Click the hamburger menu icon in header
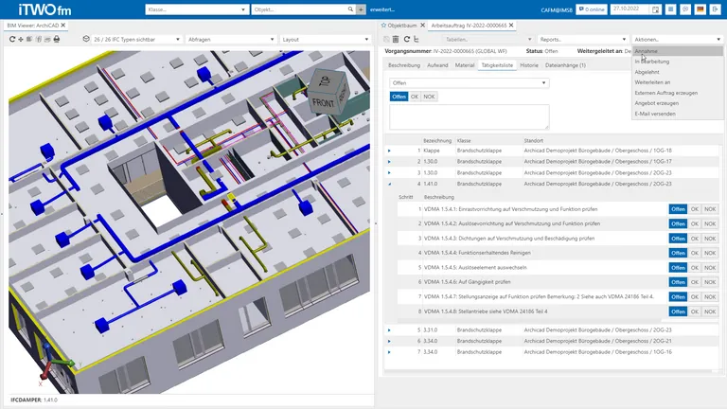727x409 pixels. coord(672,9)
